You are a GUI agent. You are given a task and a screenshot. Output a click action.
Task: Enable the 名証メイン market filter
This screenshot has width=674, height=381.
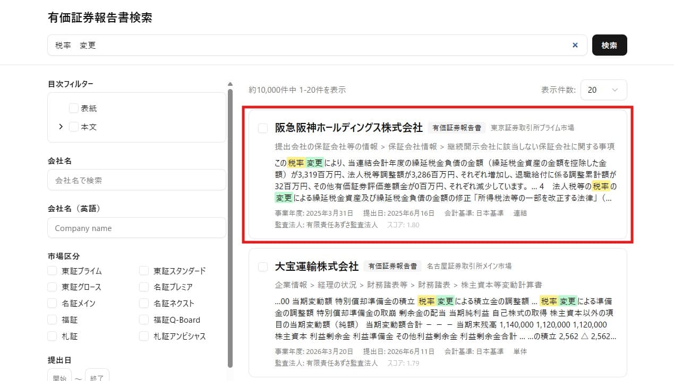(x=52, y=304)
